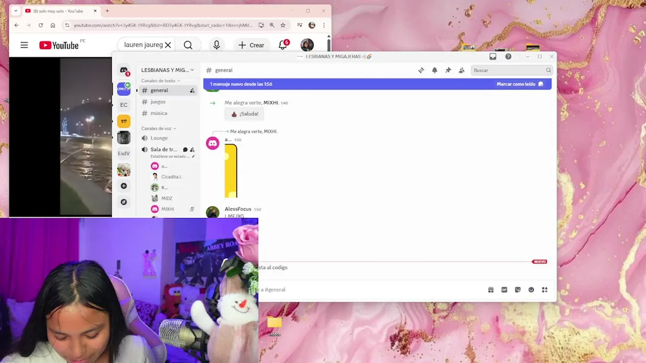View site information icon in address bar
The width and height of the screenshot is (646, 363).
click(67, 25)
